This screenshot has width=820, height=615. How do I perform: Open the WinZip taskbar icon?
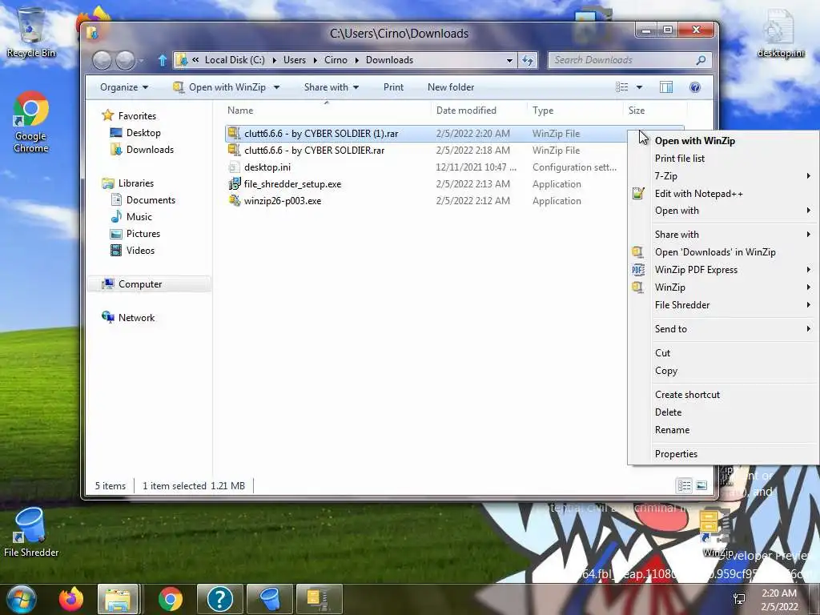319,599
